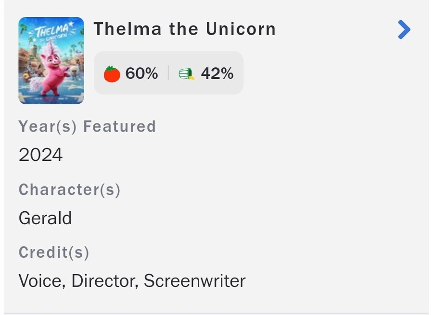The image size is (433, 315).
Task: Click the word Unicorn in the title
Action: coord(241,29)
